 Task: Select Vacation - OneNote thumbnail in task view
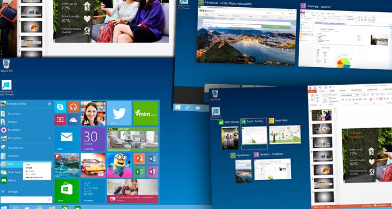pyautogui.click(x=273, y=169)
